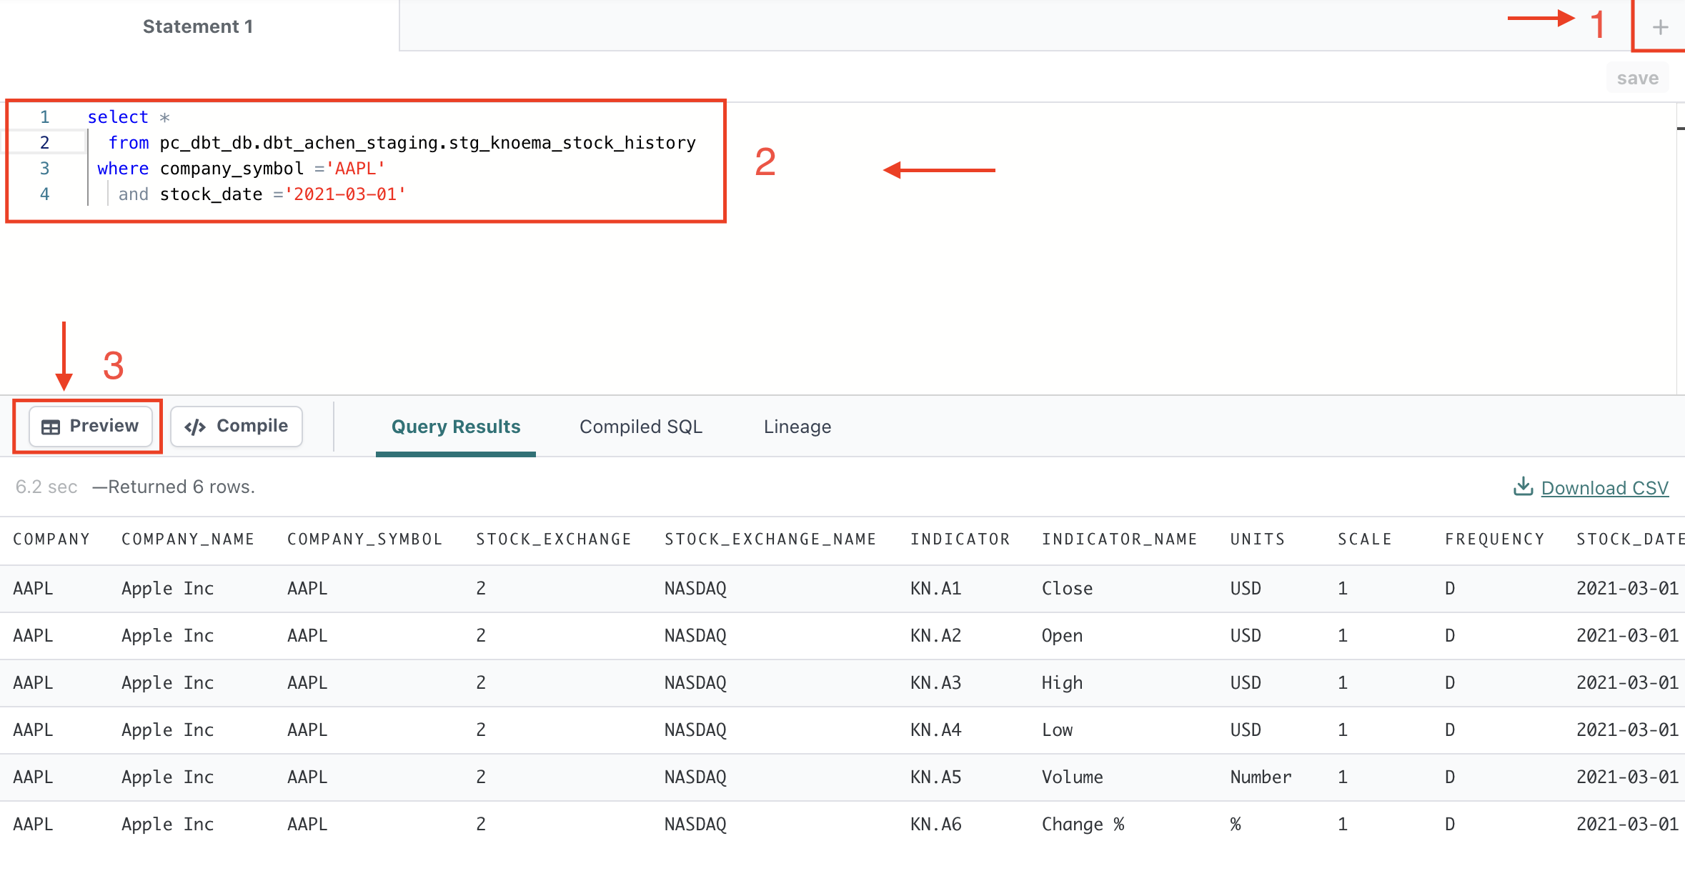Screen dimensions: 1685x876
Task: Click the Change % result row
Action: pyautogui.click(x=1082, y=824)
